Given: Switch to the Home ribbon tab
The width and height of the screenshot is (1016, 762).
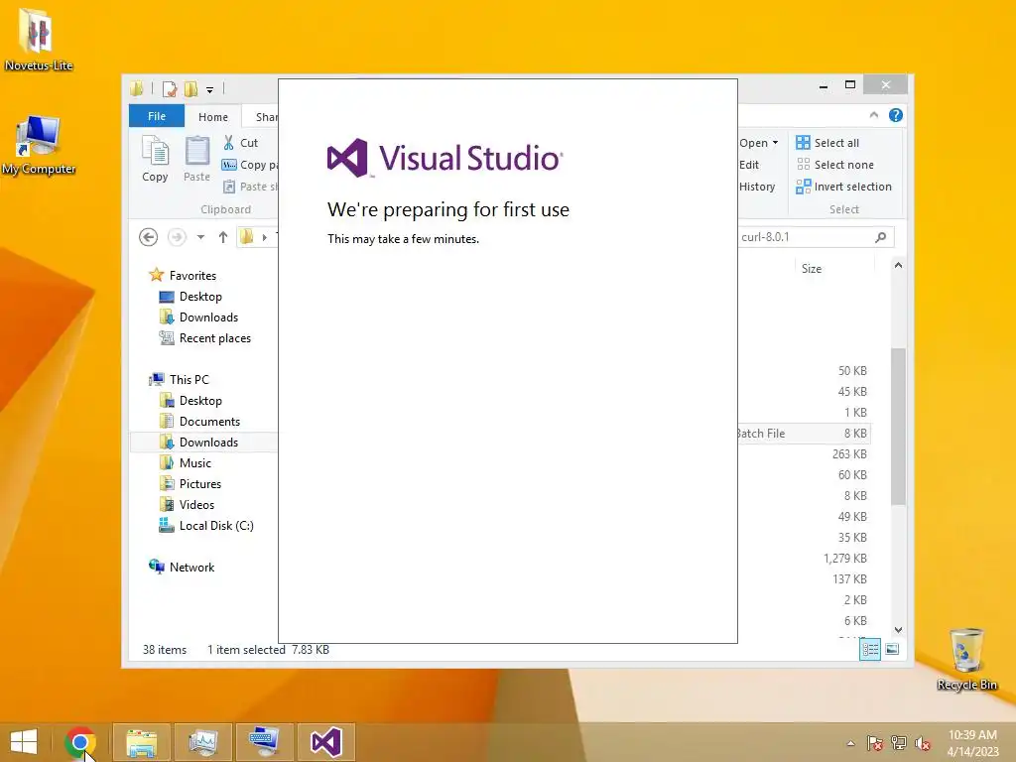Looking at the screenshot, I should (213, 117).
